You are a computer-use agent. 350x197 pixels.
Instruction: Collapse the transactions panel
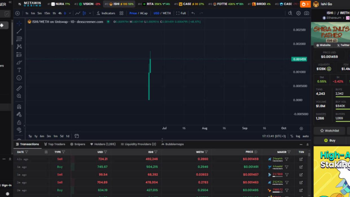[301, 145]
